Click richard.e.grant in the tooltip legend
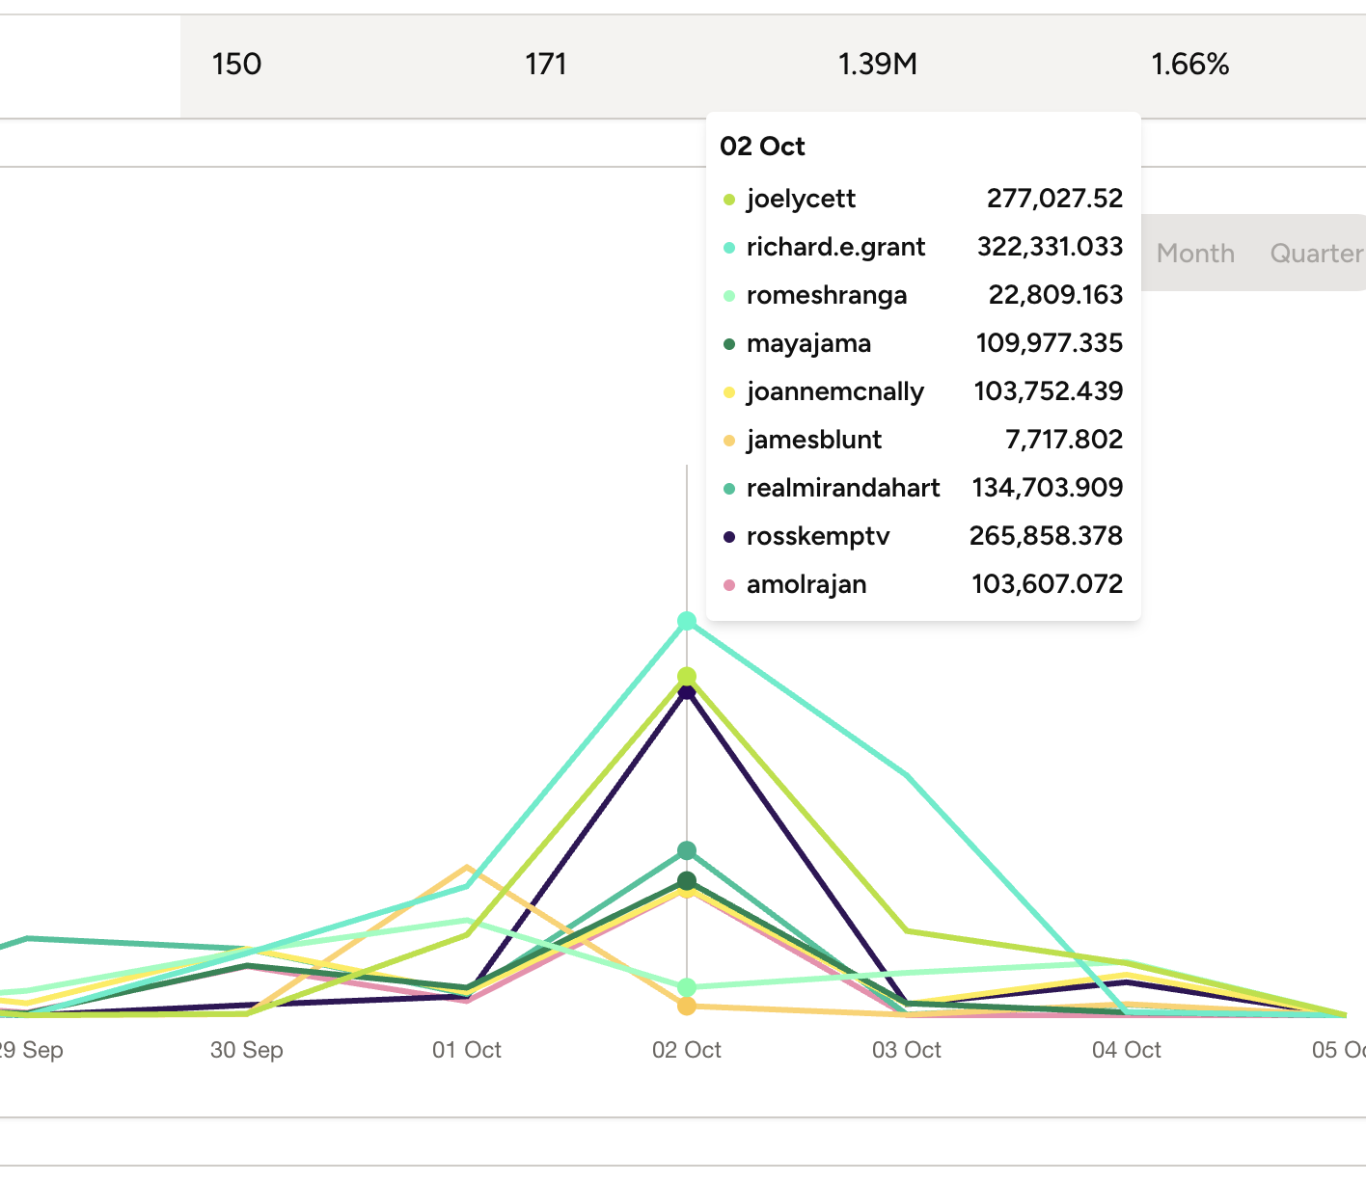 click(x=835, y=247)
